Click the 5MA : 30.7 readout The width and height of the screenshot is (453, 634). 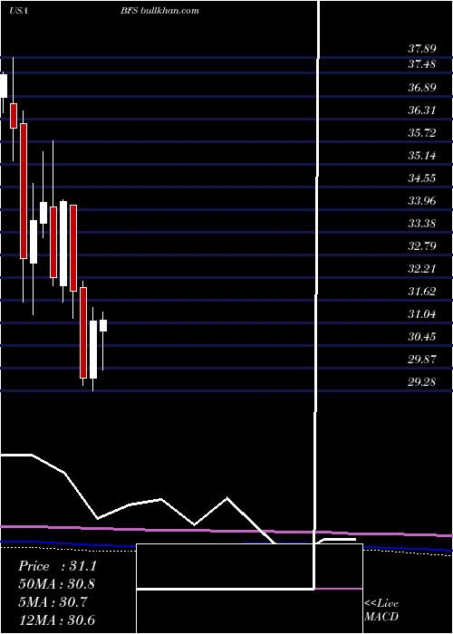coord(53,602)
